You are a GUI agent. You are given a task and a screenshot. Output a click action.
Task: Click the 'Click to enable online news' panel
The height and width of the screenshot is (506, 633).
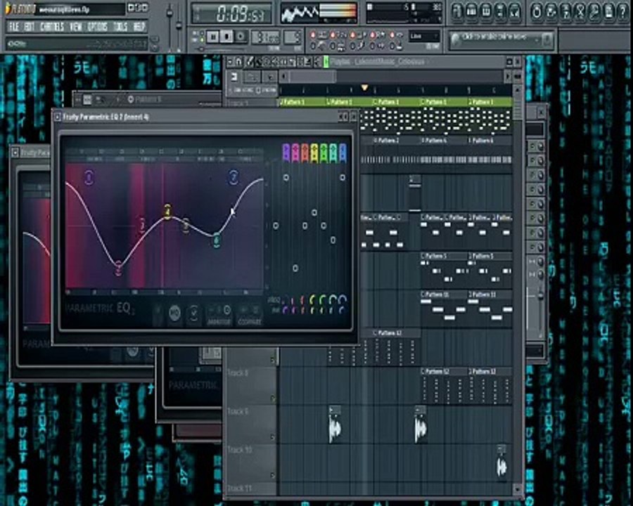501,39
